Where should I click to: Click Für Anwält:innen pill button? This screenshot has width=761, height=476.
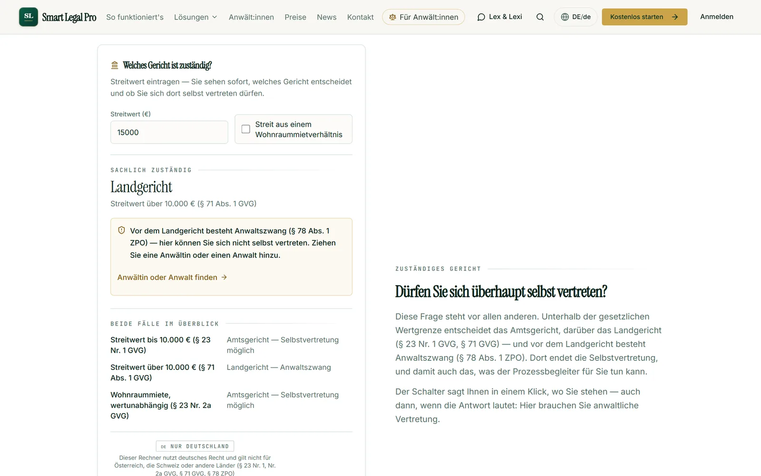pyautogui.click(x=423, y=17)
